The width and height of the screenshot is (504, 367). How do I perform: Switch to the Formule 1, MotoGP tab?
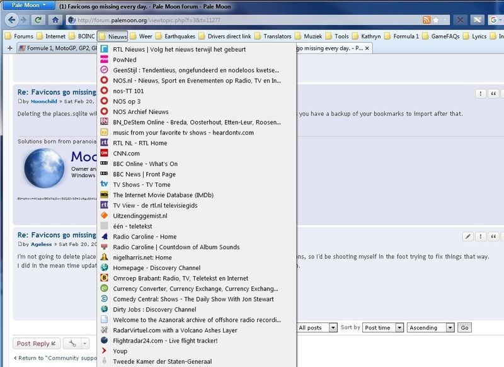pos(57,48)
